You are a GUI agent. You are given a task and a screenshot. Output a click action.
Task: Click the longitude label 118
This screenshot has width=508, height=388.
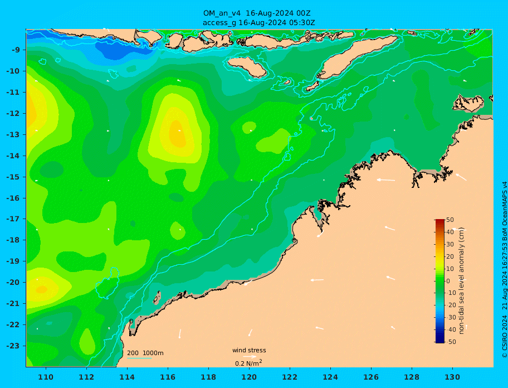coord(208,377)
